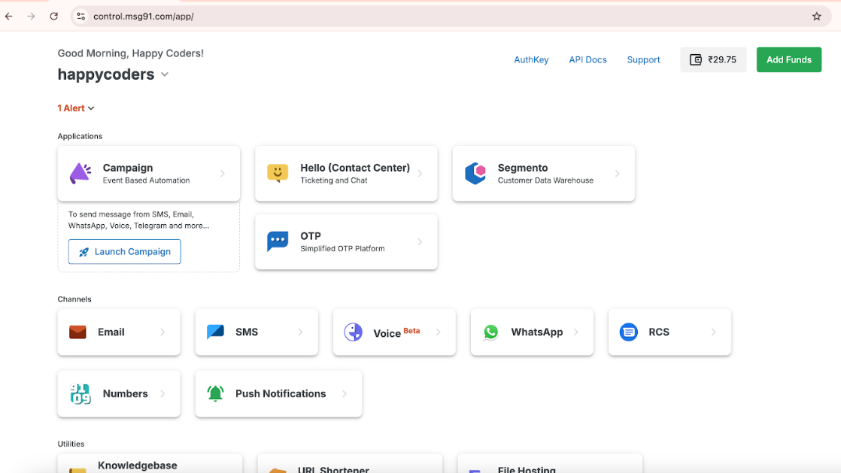This screenshot has height=473, width=841.
Task: Click the OTP chat bubble icon
Action: click(x=278, y=241)
